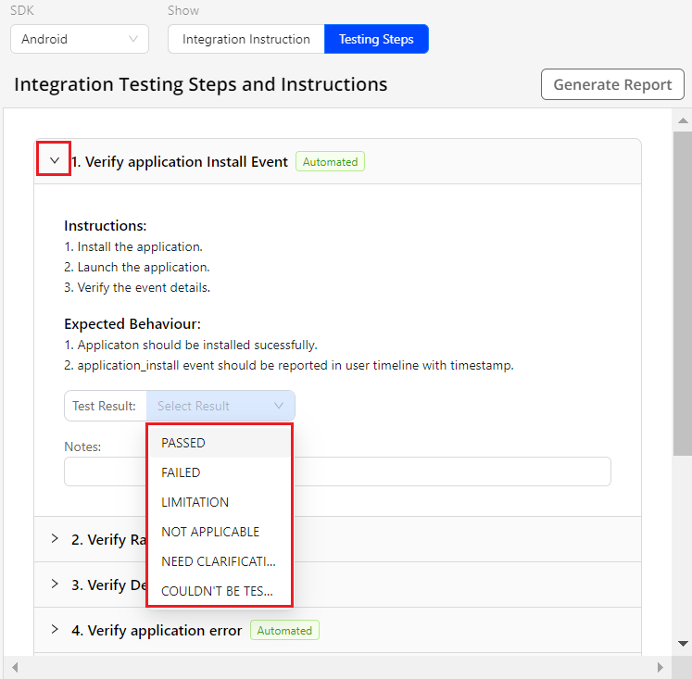Open the Test Result select dropdown

pyautogui.click(x=220, y=406)
